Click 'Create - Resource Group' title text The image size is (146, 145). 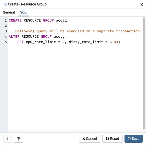pyautogui.click(x=27, y=4)
